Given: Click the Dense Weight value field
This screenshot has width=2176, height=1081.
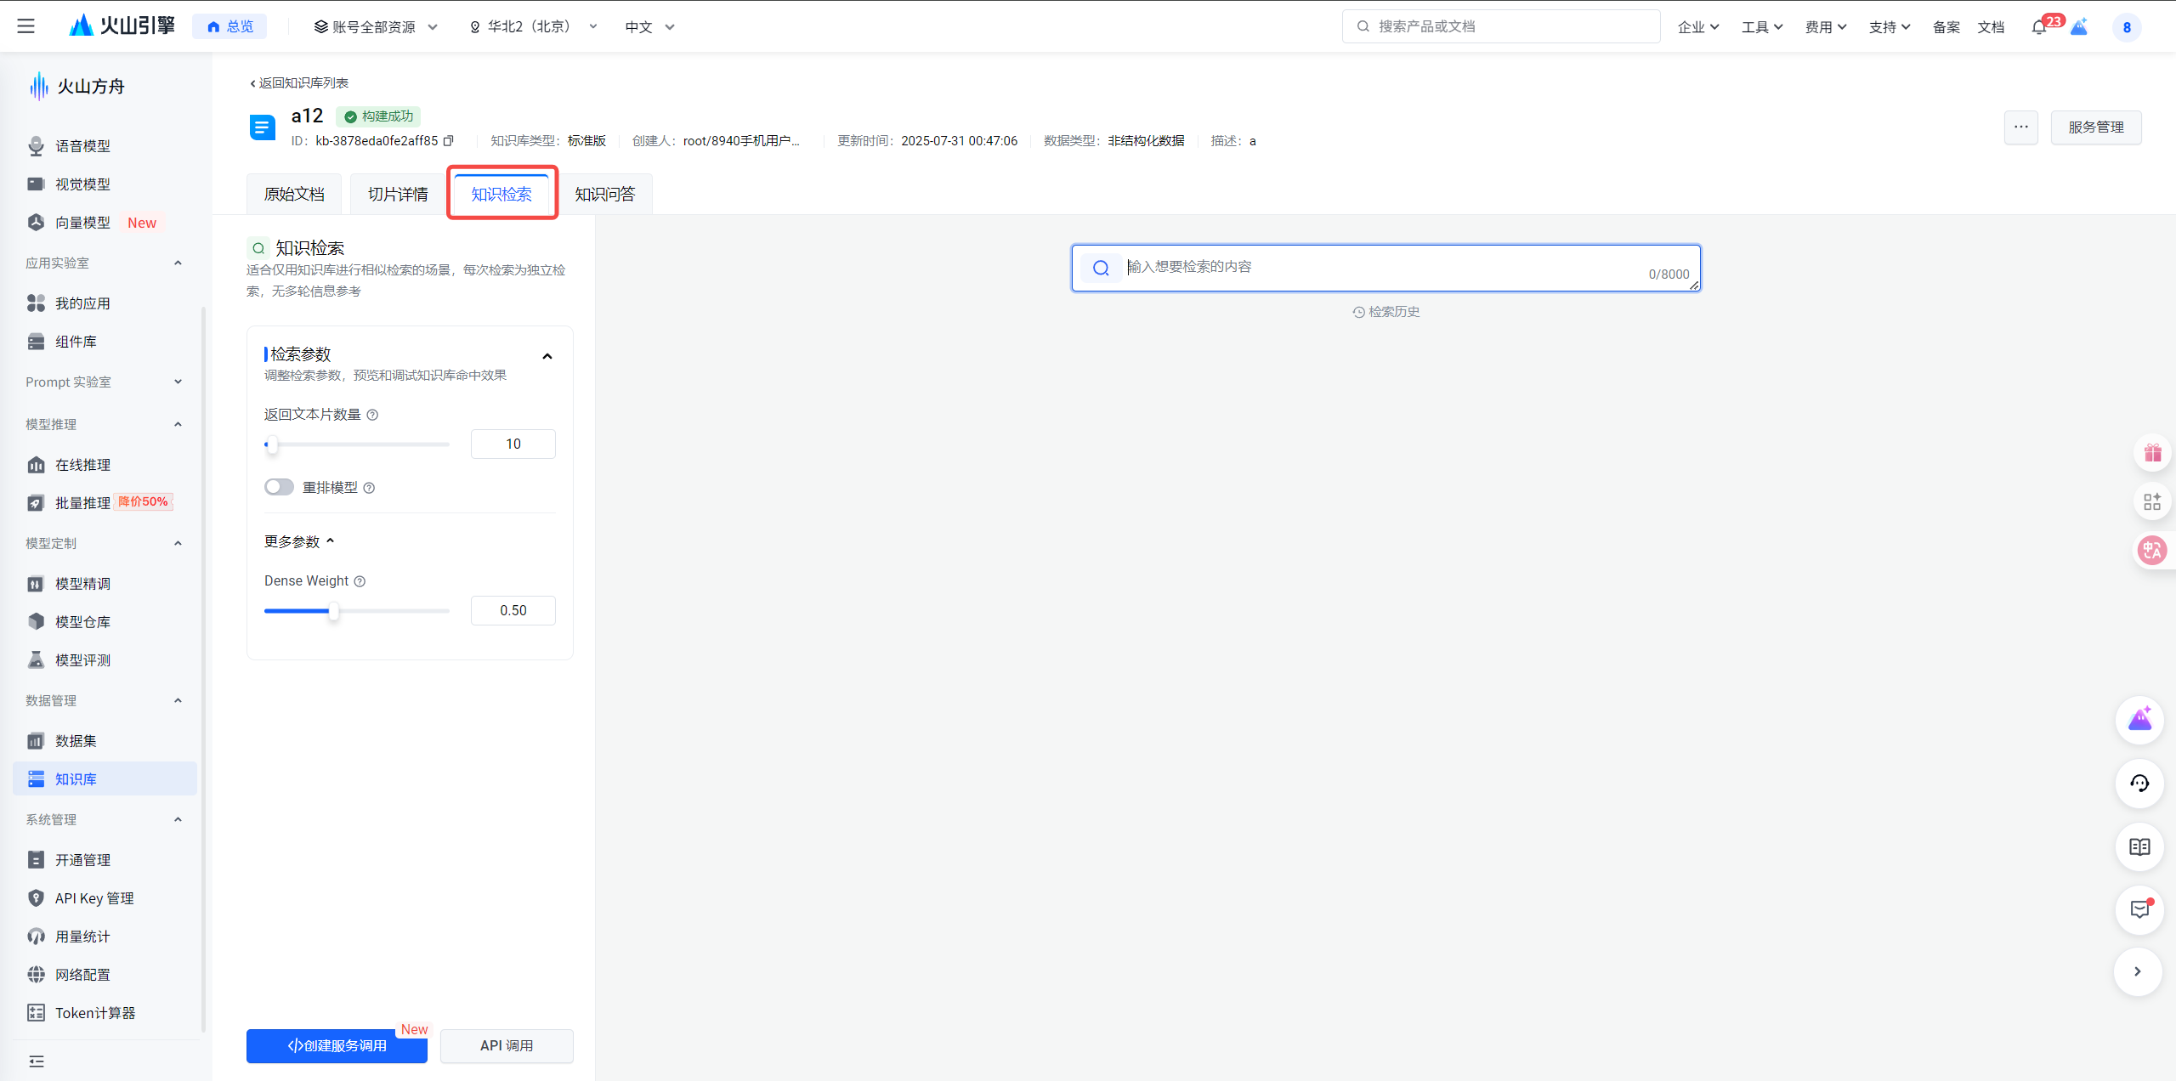Looking at the screenshot, I should click(513, 611).
